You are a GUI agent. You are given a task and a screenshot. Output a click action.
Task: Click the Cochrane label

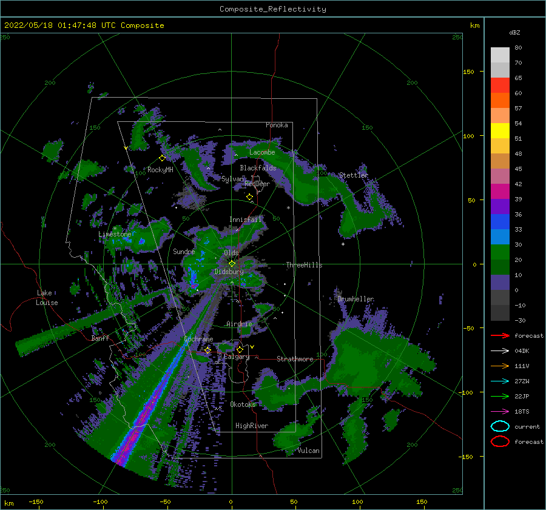pos(198,339)
